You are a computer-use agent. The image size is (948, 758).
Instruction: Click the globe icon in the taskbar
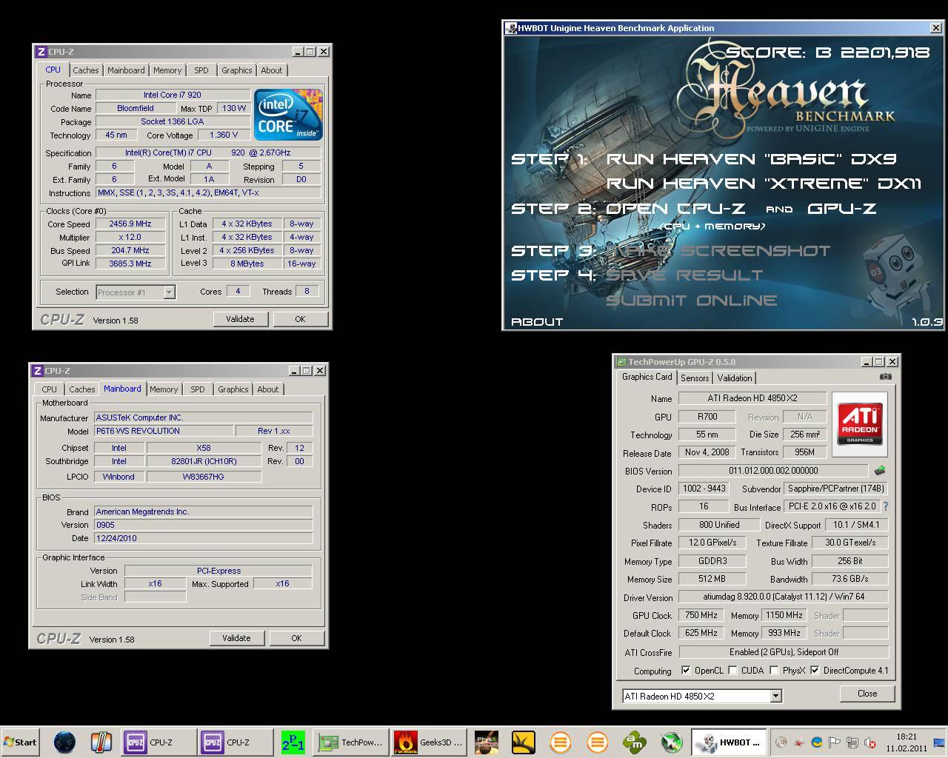pos(64,742)
